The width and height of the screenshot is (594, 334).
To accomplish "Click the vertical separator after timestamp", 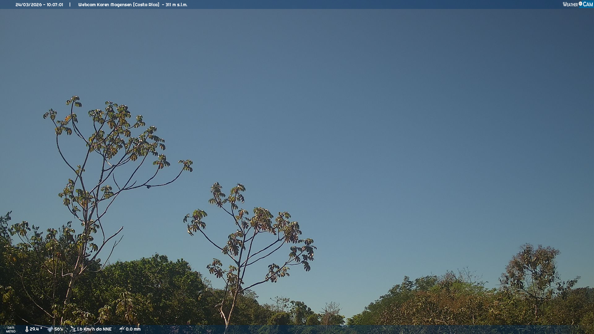I will pyautogui.click(x=70, y=5).
